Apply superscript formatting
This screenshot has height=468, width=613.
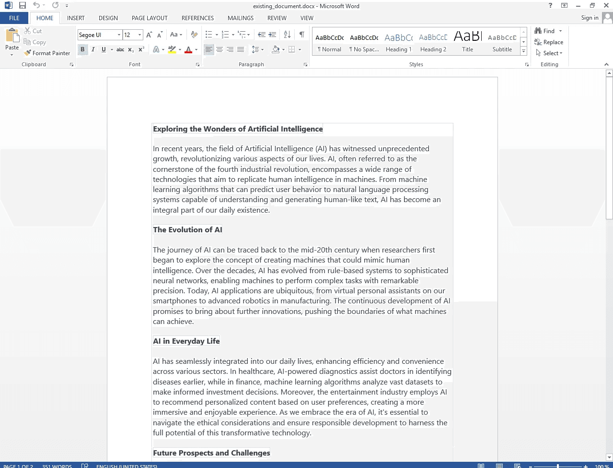point(141,49)
